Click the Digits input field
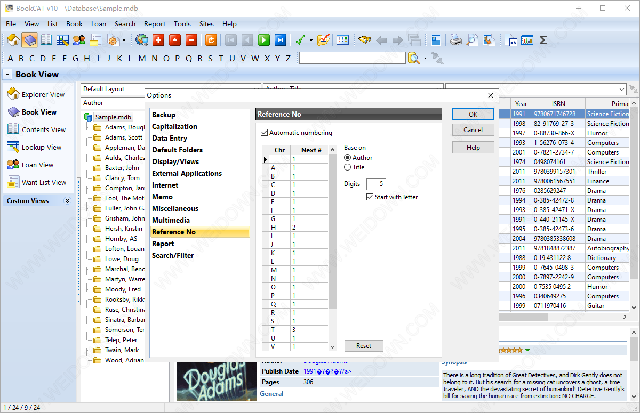The image size is (640, 413). tap(376, 184)
